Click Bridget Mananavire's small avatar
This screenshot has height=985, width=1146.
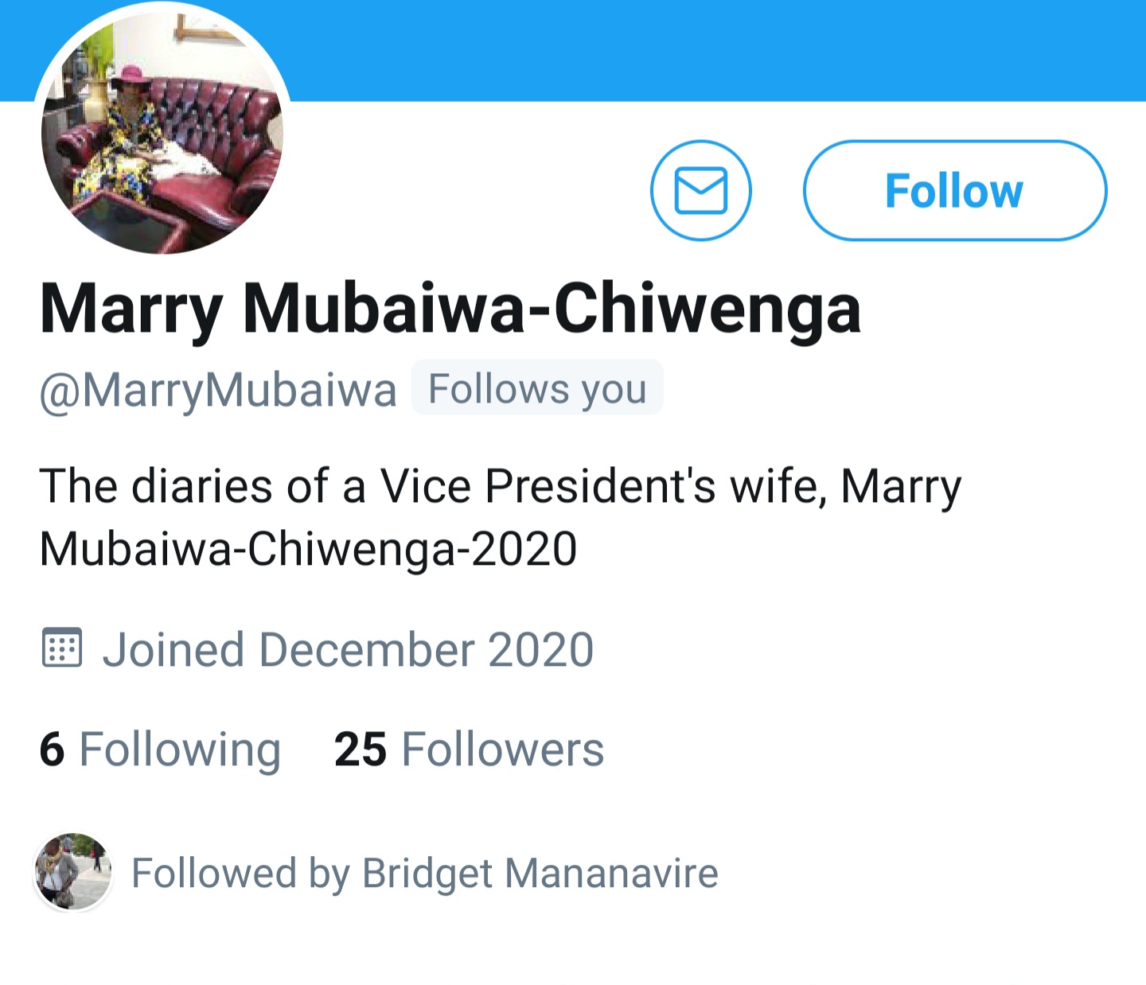pyautogui.click(x=73, y=872)
